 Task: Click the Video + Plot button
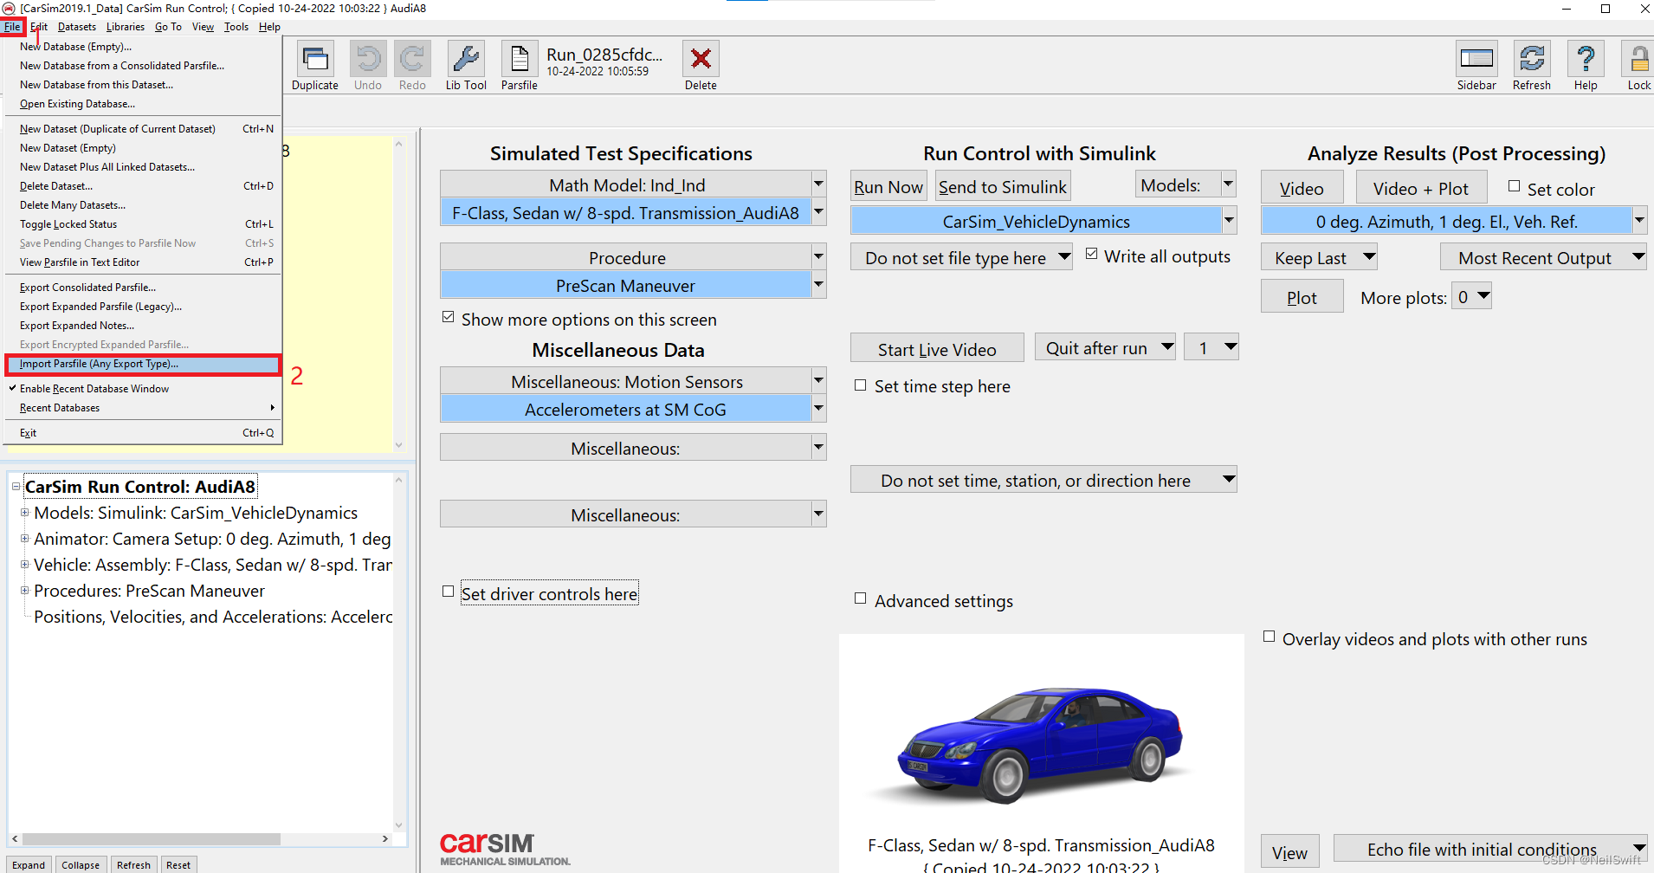(x=1421, y=188)
